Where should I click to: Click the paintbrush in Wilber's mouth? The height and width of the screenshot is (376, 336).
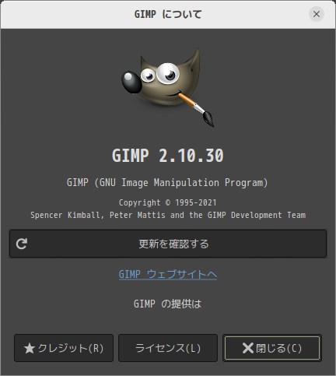click(x=196, y=108)
